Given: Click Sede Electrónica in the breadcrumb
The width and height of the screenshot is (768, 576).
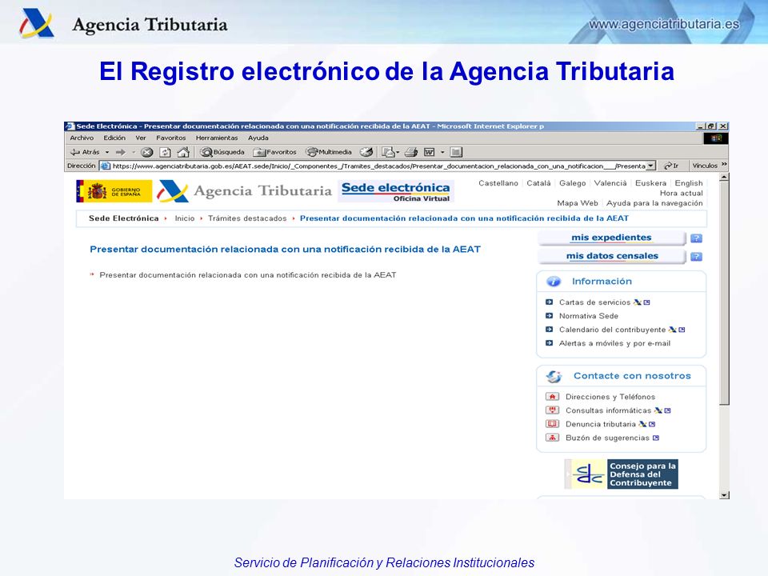Looking at the screenshot, I should pos(123,218).
